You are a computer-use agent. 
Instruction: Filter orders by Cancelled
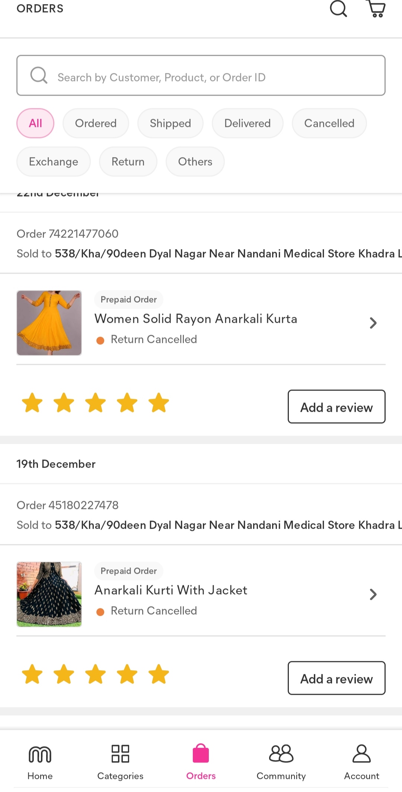pyautogui.click(x=329, y=123)
